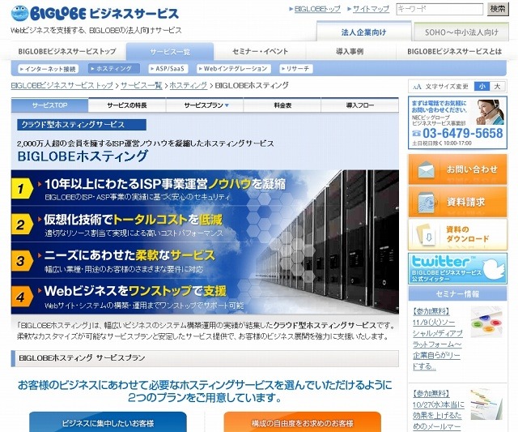Open the リサーチ submenu item
This screenshot has width=518, height=432.
point(296,69)
